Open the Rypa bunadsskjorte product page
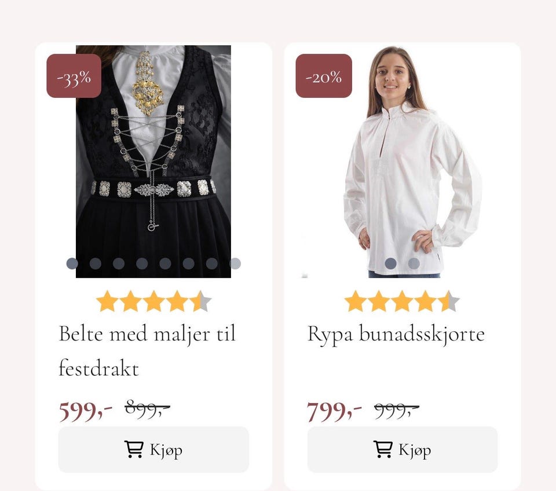 coord(397,334)
